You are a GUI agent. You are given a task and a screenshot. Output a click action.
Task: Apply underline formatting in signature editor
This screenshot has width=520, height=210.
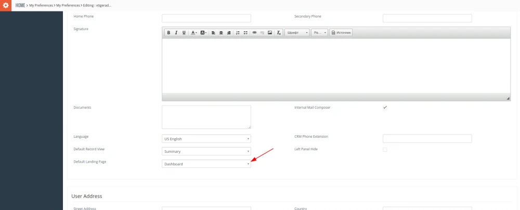pos(184,33)
